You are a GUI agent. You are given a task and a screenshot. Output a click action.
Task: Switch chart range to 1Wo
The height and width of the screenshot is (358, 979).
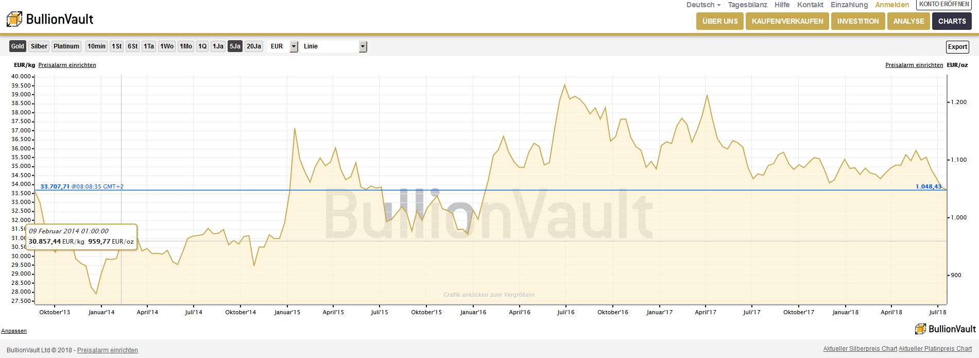coord(167,46)
